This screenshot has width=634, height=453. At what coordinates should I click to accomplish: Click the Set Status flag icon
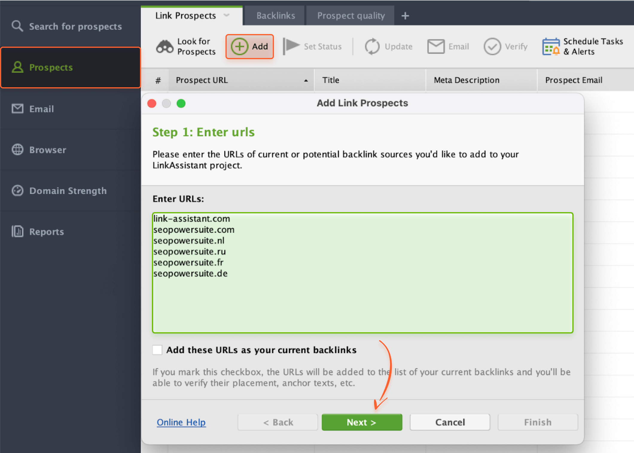[x=291, y=47]
